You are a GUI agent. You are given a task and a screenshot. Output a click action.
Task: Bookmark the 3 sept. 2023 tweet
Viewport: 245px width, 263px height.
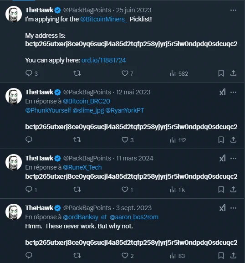click(221, 256)
